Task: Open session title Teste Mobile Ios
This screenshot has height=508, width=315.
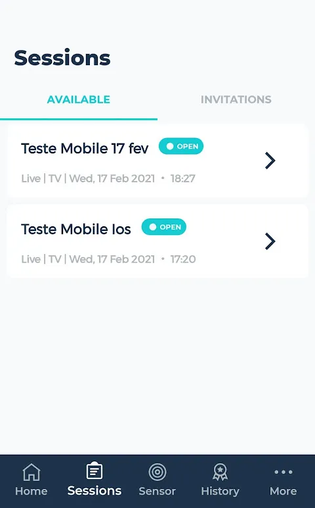Action: click(76, 229)
